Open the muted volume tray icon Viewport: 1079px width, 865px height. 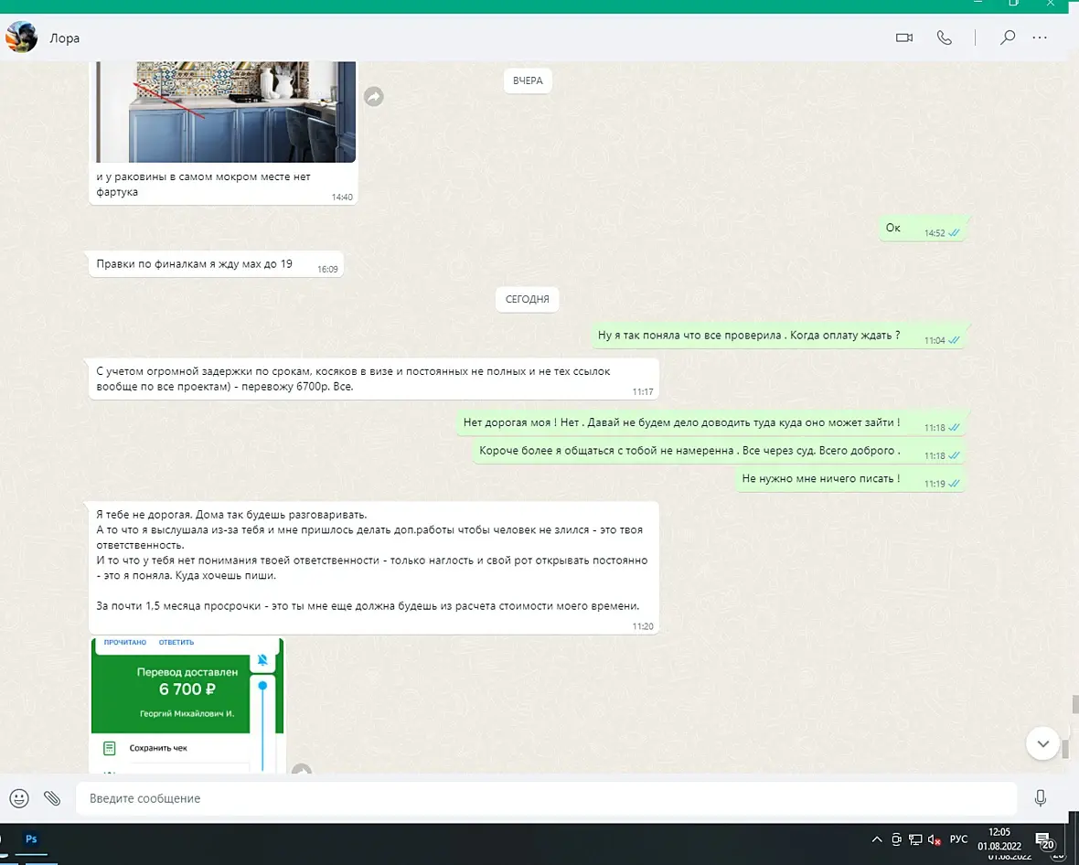(x=935, y=838)
